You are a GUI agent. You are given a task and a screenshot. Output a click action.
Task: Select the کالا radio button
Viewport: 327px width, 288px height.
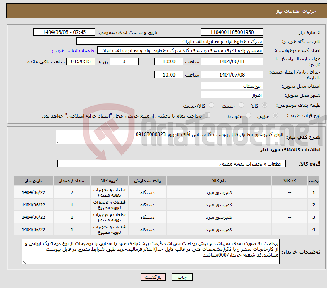264,105
